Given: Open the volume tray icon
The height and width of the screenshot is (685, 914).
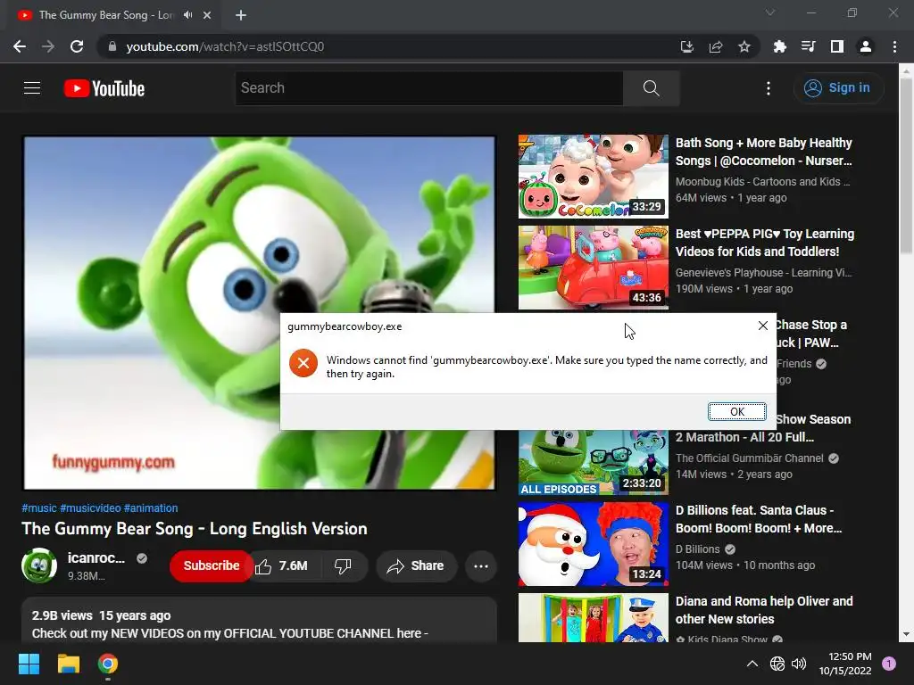Looking at the screenshot, I should [799, 664].
